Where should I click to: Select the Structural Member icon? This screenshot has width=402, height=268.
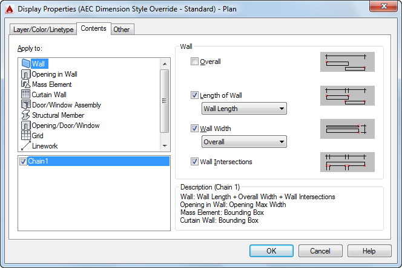pyautogui.click(x=25, y=115)
